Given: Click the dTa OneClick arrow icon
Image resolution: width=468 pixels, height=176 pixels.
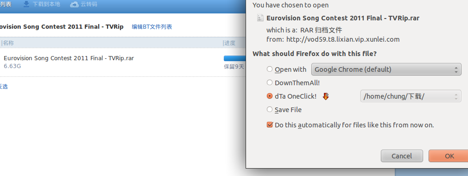Looking at the screenshot, I should [x=326, y=96].
